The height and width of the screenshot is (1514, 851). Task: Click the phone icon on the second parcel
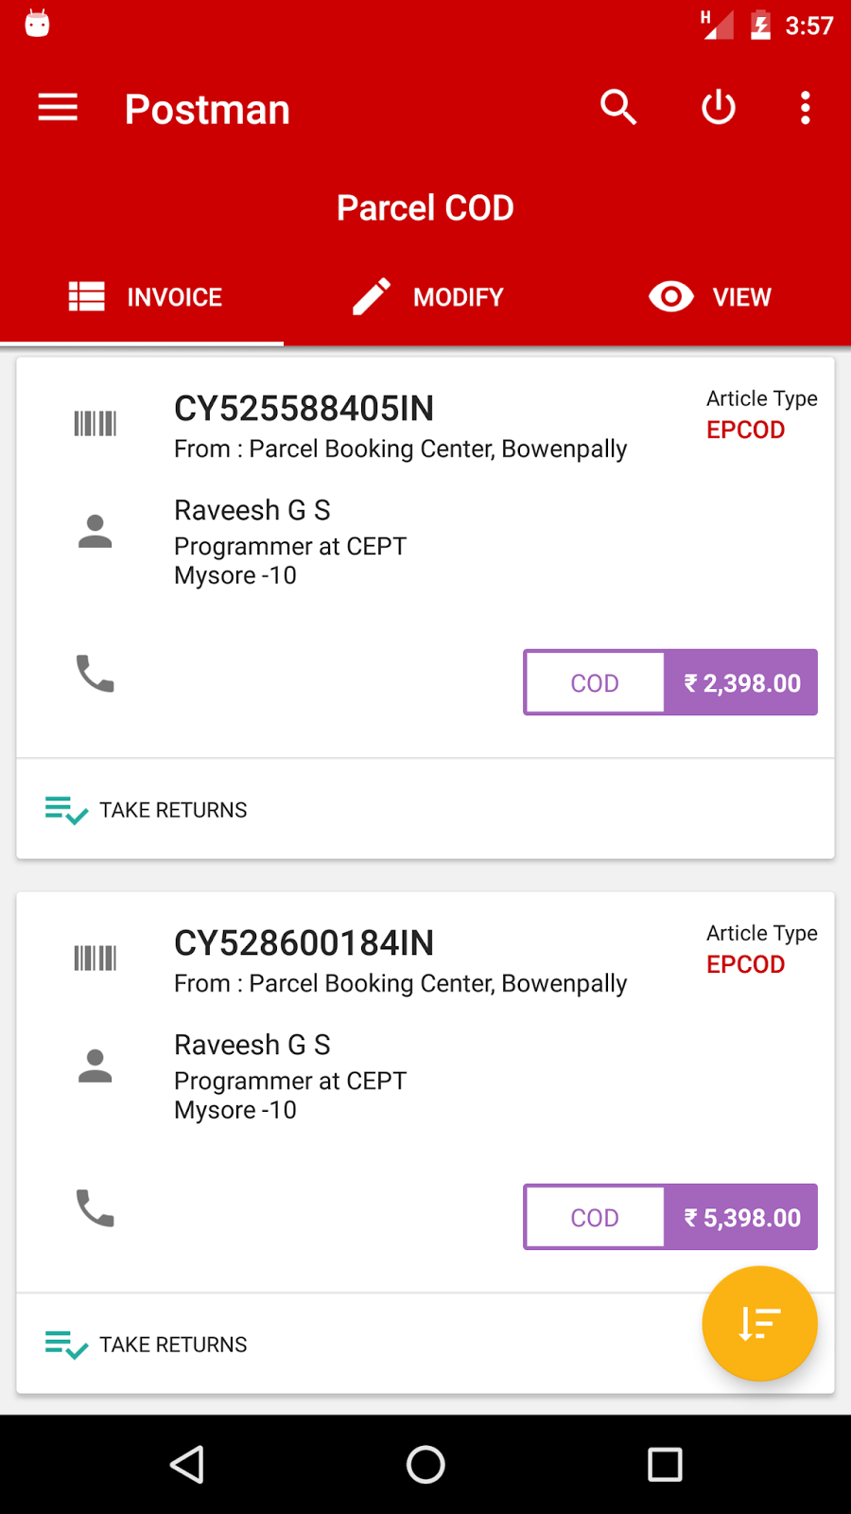pos(93,1209)
